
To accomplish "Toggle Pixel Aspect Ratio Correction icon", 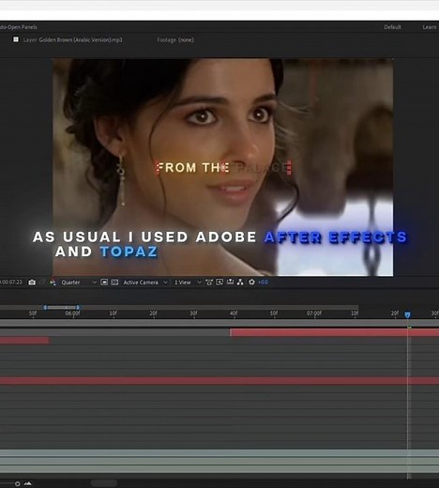I will pyautogui.click(x=209, y=282).
